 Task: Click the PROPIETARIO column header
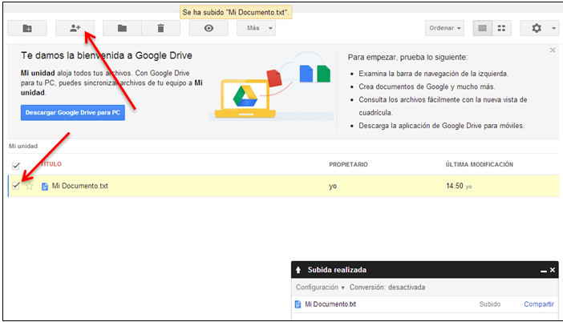[348, 164]
